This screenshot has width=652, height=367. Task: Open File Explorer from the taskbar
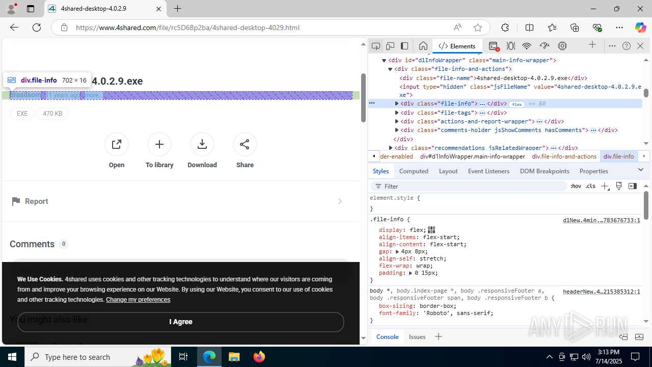234,357
